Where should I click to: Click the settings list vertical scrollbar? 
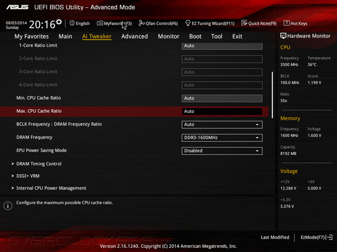272,95
